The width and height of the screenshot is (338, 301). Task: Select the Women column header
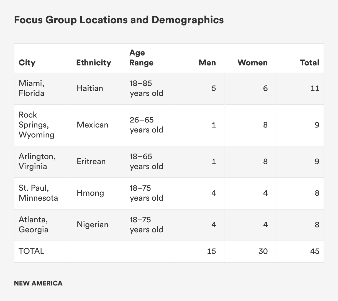tap(252, 63)
